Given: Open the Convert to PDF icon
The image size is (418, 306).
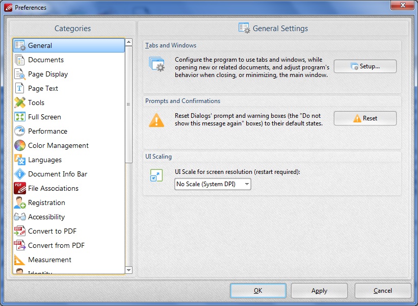Looking at the screenshot, I should click(19, 231).
